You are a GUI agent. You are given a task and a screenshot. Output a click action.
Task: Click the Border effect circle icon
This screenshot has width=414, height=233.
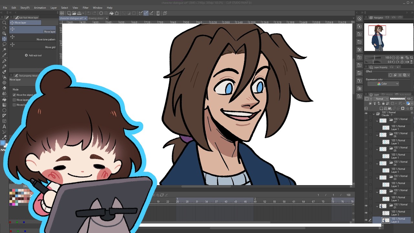(x=390, y=75)
